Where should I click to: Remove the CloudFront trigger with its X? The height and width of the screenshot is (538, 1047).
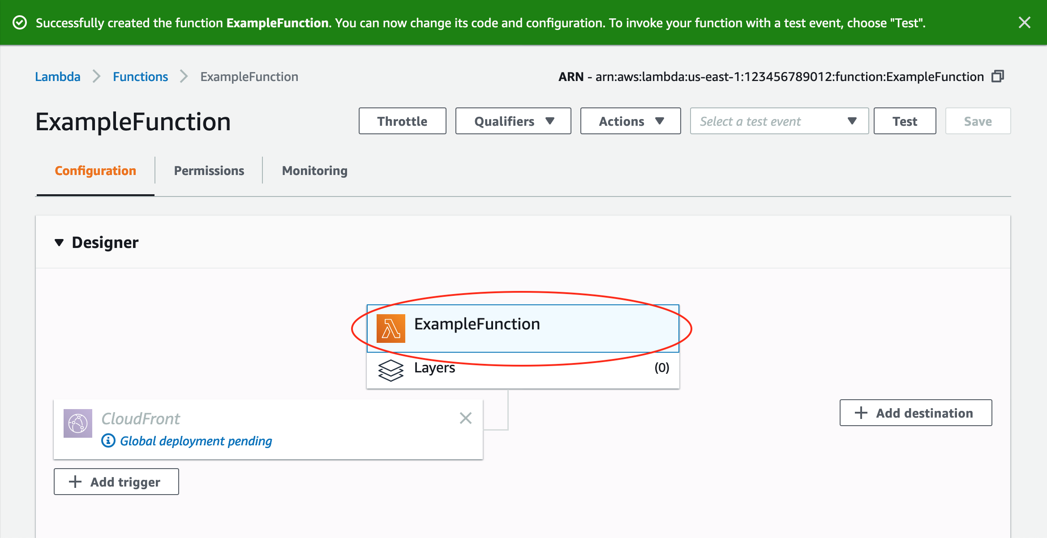[466, 418]
